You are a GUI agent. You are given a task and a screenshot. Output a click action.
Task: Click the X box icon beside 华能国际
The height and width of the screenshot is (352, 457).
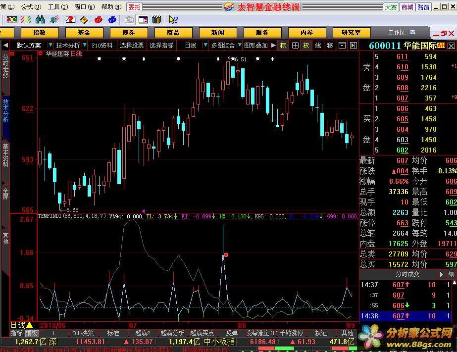pyautogui.click(x=451, y=46)
